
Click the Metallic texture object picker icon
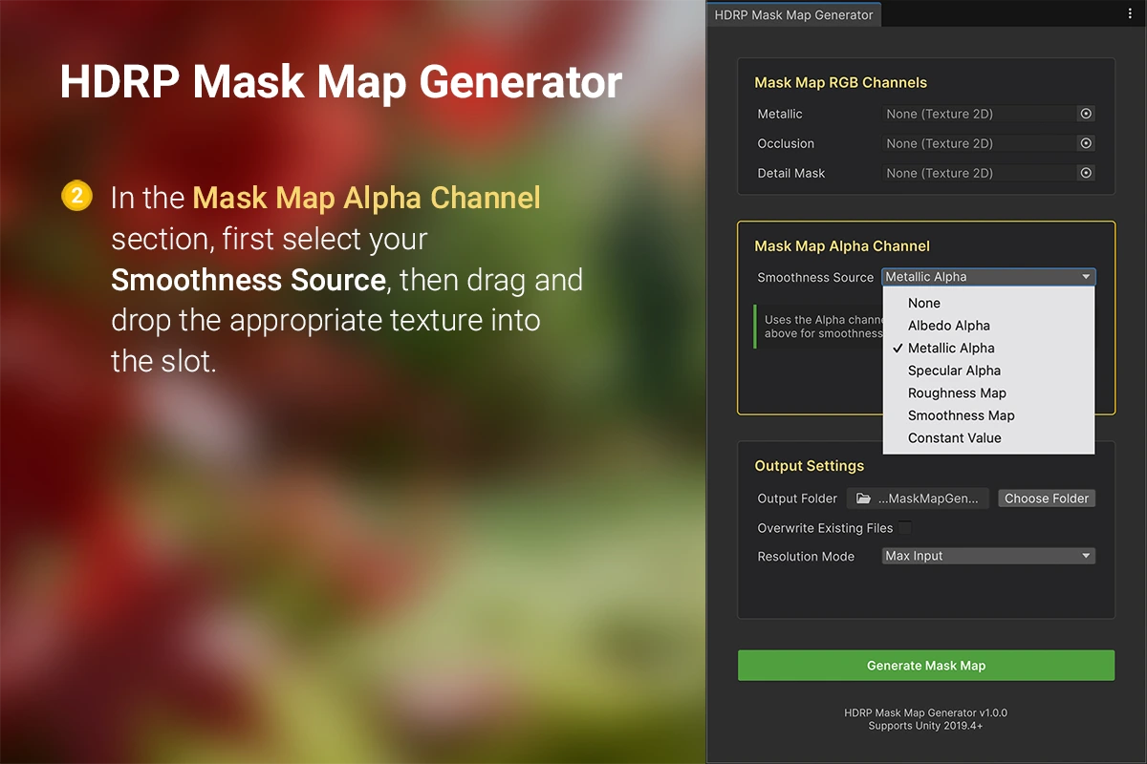pyautogui.click(x=1086, y=114)
